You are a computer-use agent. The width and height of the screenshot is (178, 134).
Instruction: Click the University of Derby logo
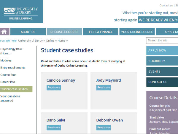click(21, 12)
